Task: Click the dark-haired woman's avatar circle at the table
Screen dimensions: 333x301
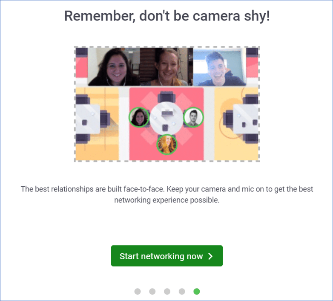Action: [x=139, y=117]
